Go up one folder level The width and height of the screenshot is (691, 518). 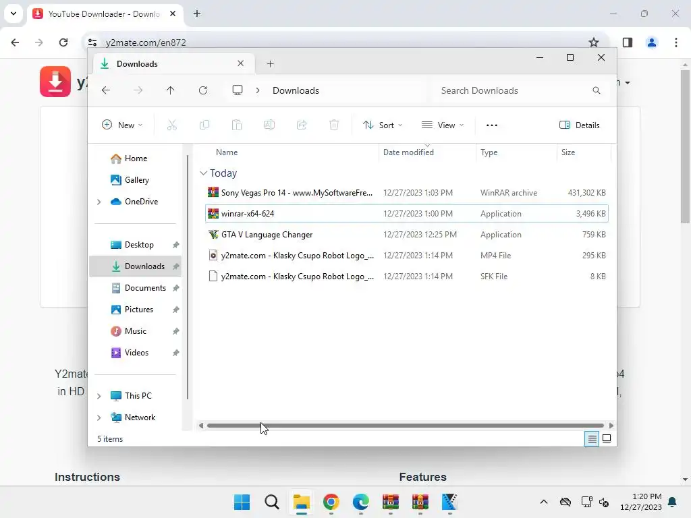[171, 90]
